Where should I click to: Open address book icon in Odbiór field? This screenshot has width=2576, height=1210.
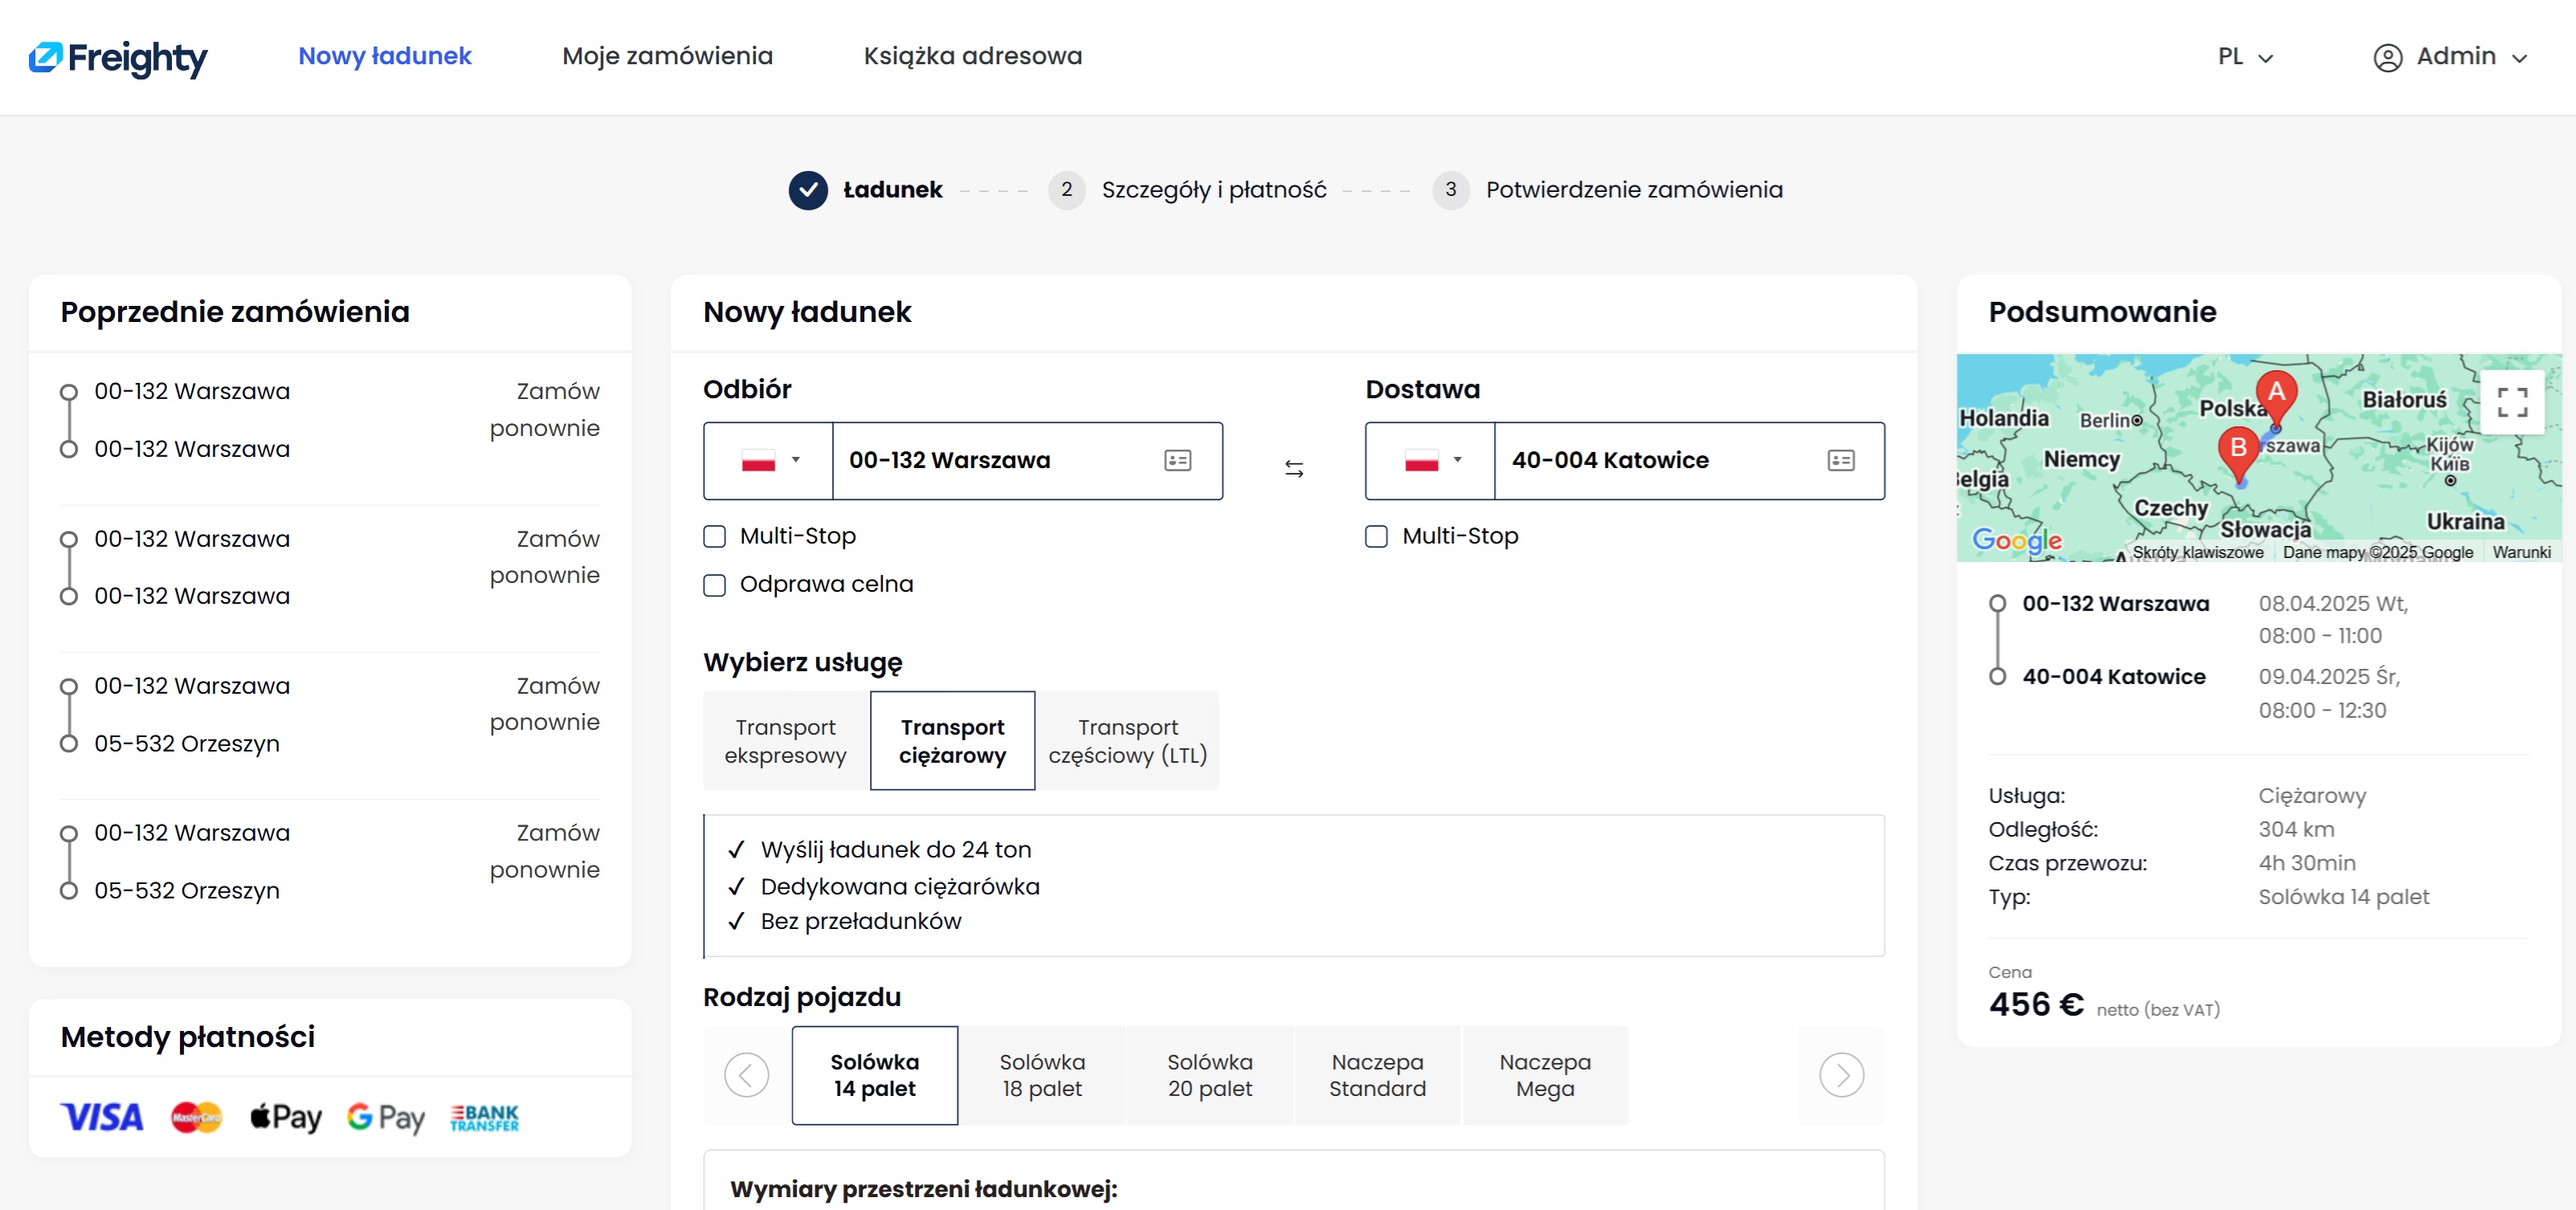[x=1178, y=460]
